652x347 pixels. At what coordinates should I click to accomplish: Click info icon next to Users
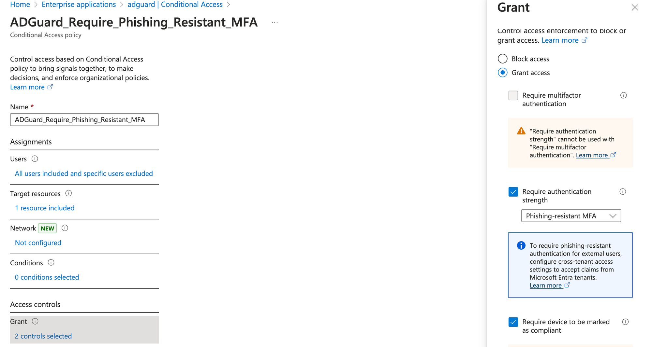pyautogui.click(x=35, y=159)
